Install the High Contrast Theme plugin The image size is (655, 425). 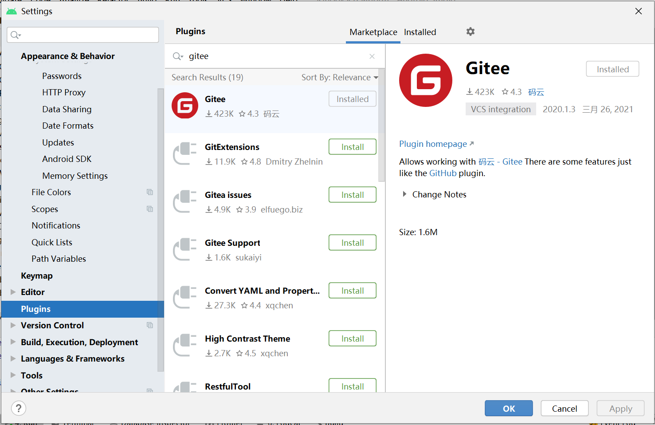(x=353, y=338)
